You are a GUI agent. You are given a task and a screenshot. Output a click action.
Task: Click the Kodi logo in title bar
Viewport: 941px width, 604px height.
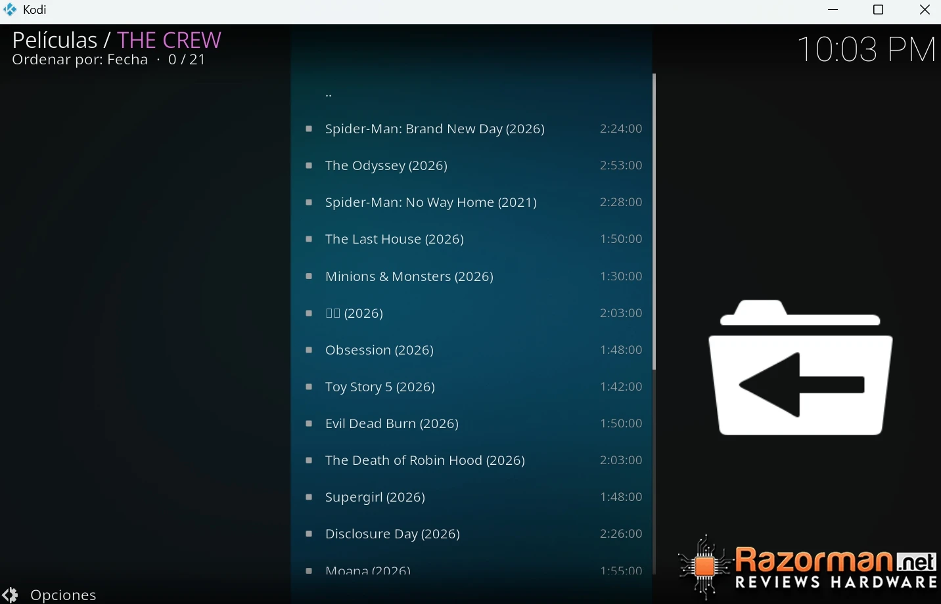(x=10, y=10)
